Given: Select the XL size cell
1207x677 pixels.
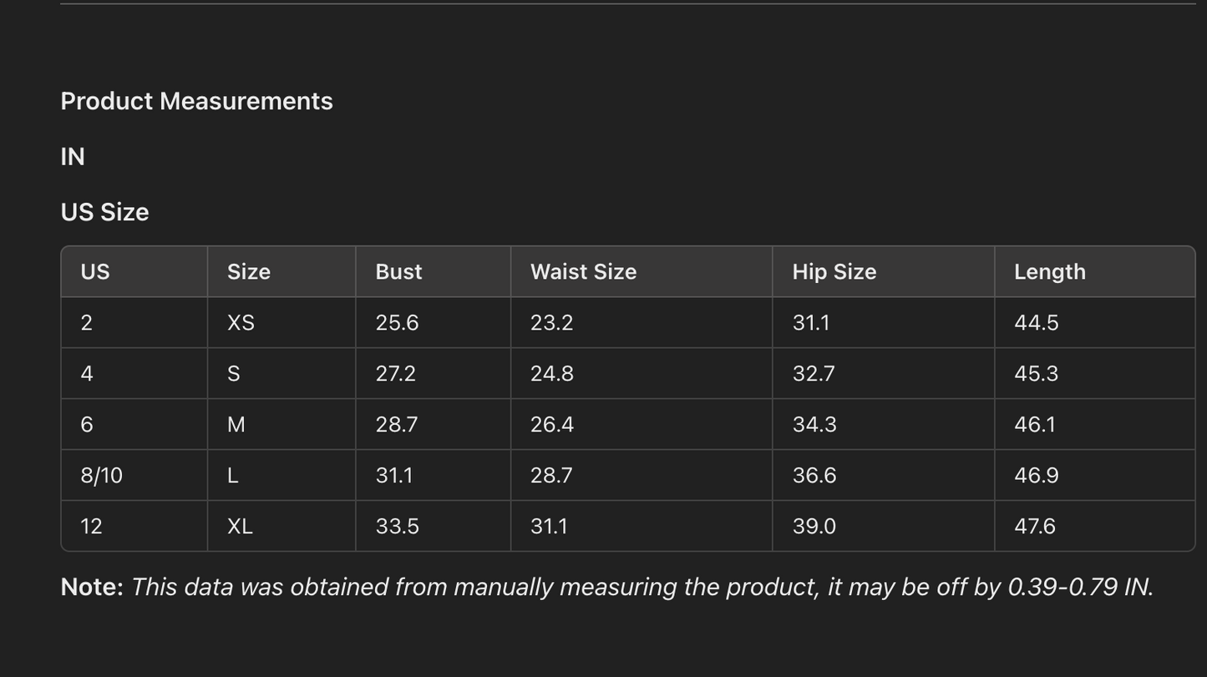Looking at the screenshot, I should pyautogui.click(x=240, y=527).
